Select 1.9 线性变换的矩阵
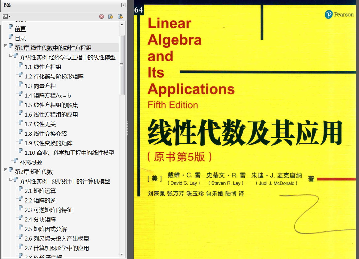The height and width of the screenshot is (259, 359). 49,143
